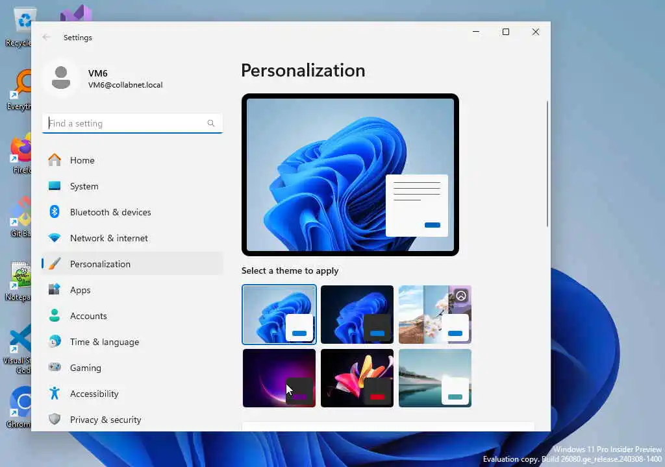Image resolution: width=665 pixels, height=467 pixels.
Task: Click the Accessibility figure icon
Action: pyautogui.click(x=55, y=393)
